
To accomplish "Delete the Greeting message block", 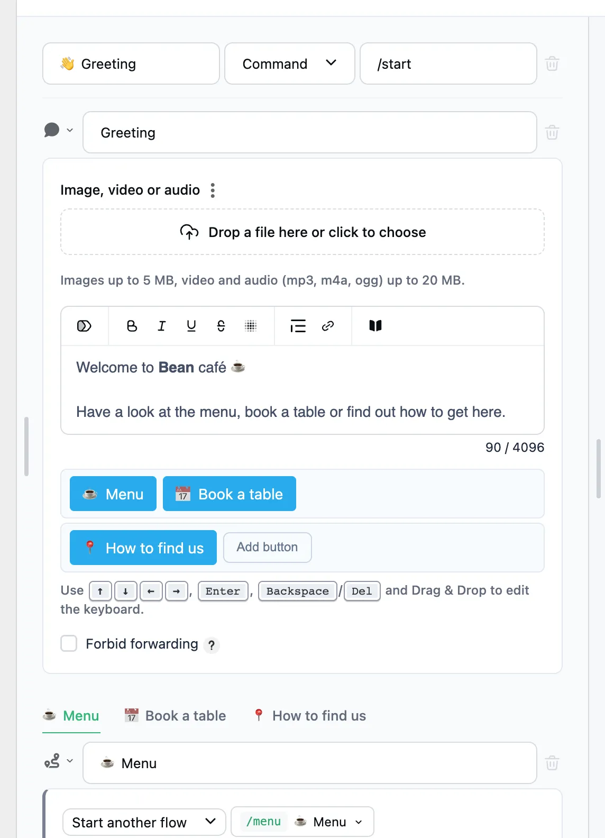I will pyautogui.click(x=552, y=132).
